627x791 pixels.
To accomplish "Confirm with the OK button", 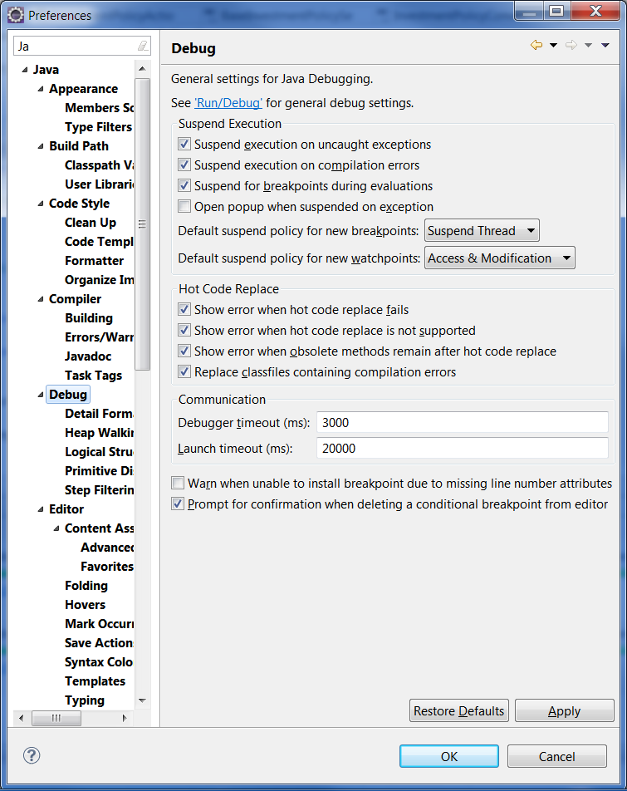I will [449, 756].
